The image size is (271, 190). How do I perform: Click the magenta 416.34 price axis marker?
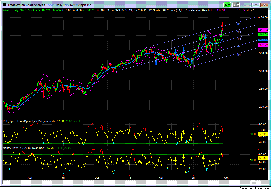tap(263, 30)
